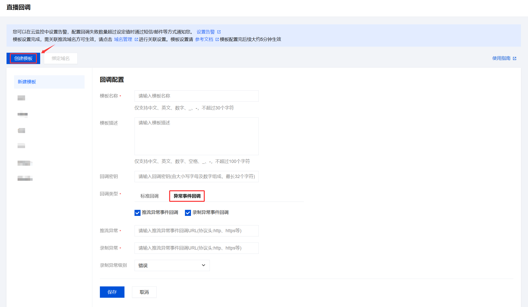Toggle 录制异常事件回调 checkbox
This screenshot has height=307, width=528.
(188, 213)
